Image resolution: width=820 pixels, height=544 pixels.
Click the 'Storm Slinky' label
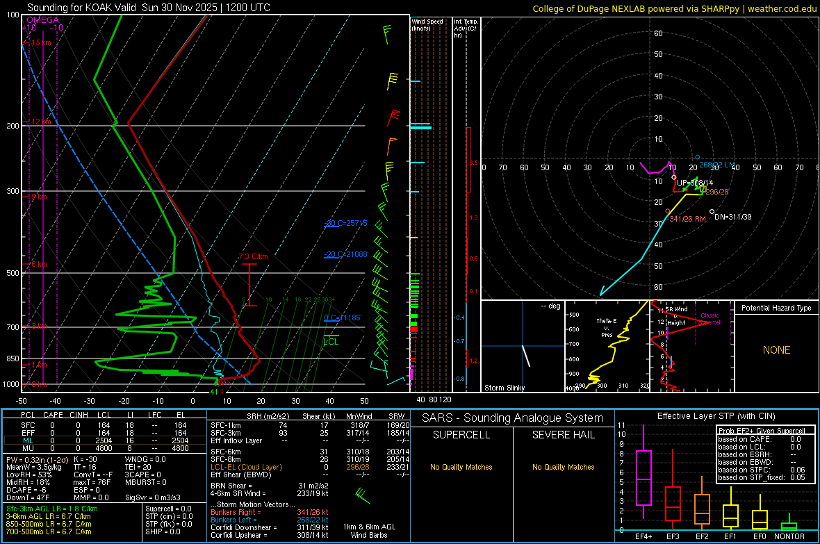[x=505, y=388]
